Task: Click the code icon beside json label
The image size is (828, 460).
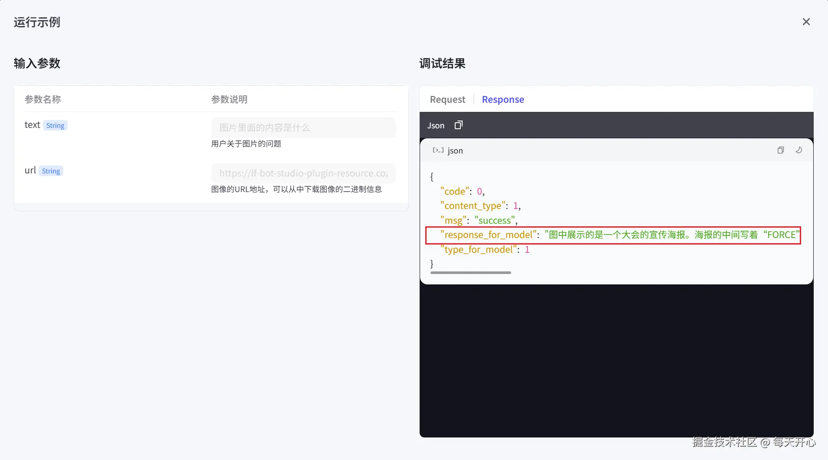Action: [x=438, y=150]
